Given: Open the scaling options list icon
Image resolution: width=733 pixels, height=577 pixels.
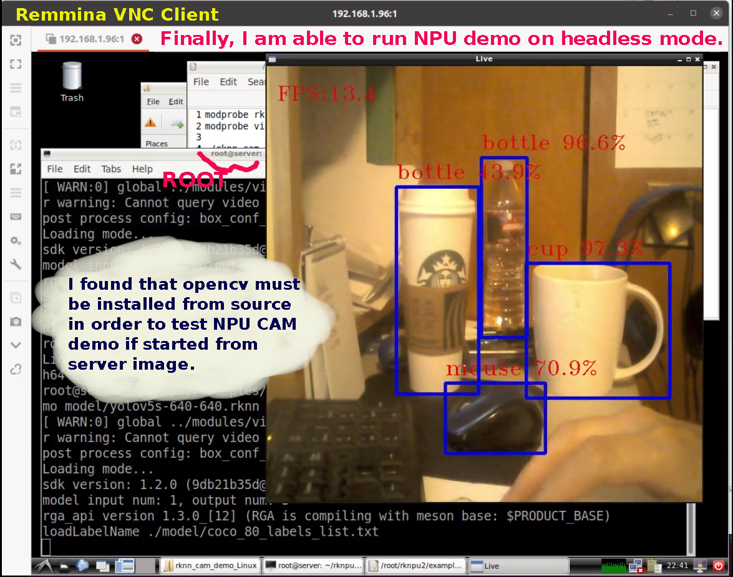Looking at the screenshot, I should pyautogui.click(x=16, y=193).
